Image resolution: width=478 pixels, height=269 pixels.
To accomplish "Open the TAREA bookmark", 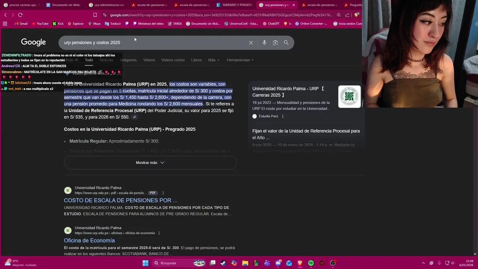I will click(x=175, y=24).
